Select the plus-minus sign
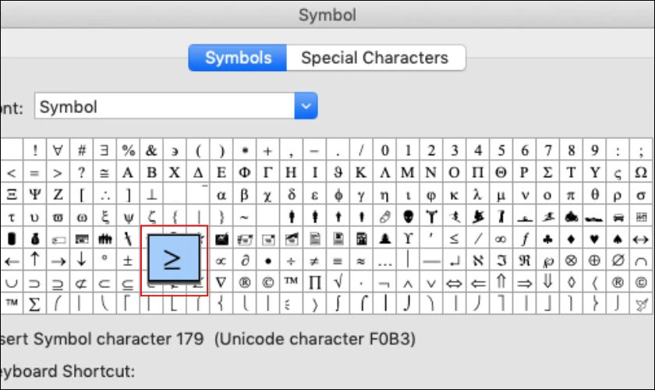Screen dimensions: 655x390 click(x=128, y=261)
